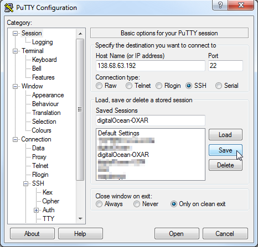Open the Kex settings category
Screen dimensions: 258x247
point(48,192)
